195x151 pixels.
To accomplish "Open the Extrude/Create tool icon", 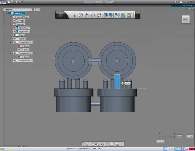I will coord(87,15).
